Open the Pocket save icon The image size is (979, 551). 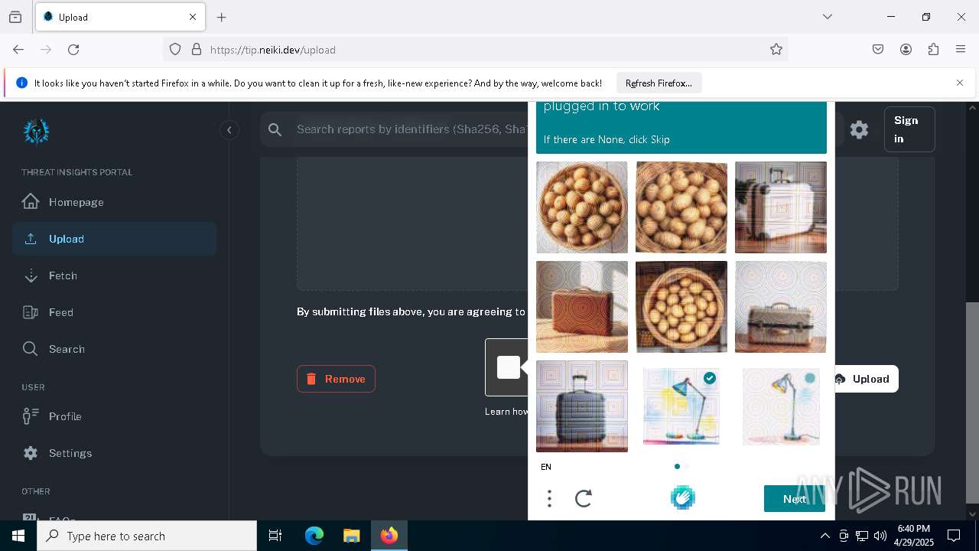point(878,50)
